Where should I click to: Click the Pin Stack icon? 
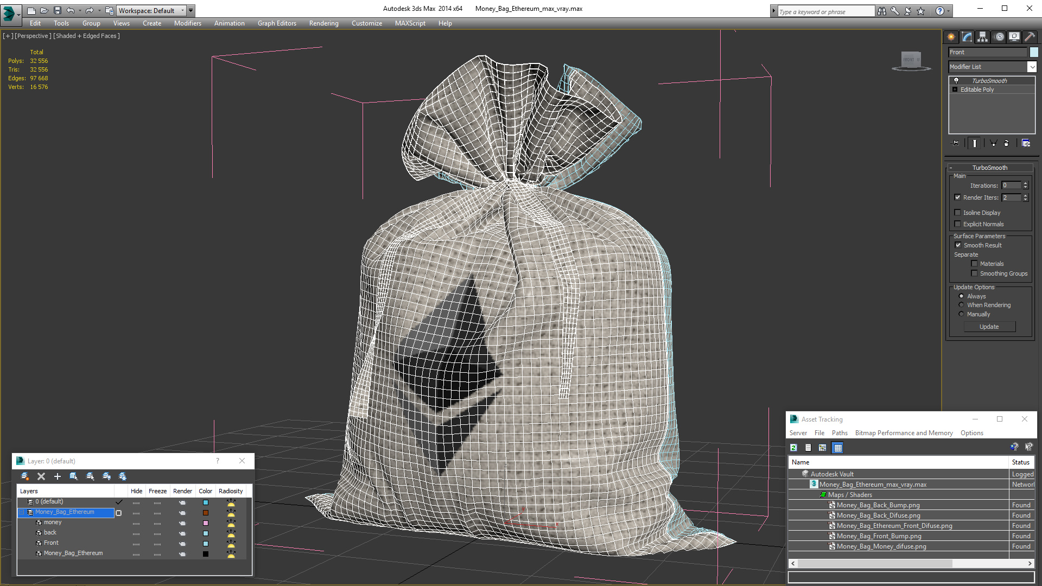[x=956, y=143]
